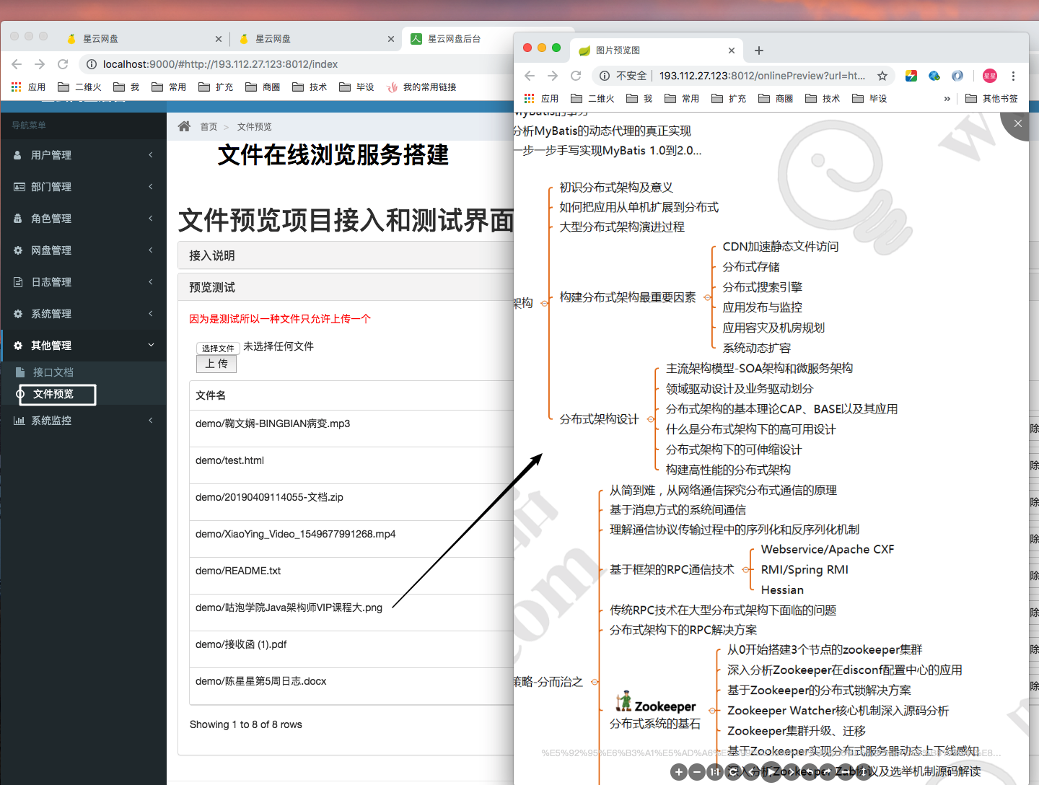
Task: Open a new tab in preview window
Action: point(759,51)
